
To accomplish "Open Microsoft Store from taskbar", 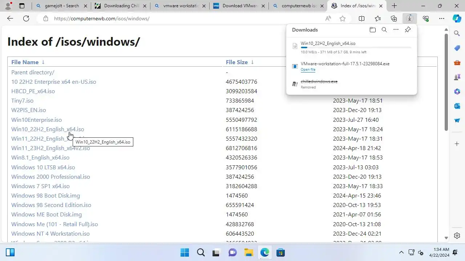I will [280, 253].
